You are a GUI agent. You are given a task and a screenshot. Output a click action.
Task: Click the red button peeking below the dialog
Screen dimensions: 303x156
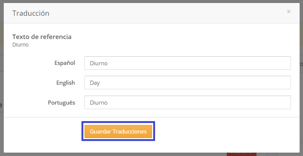pos(241,154)
